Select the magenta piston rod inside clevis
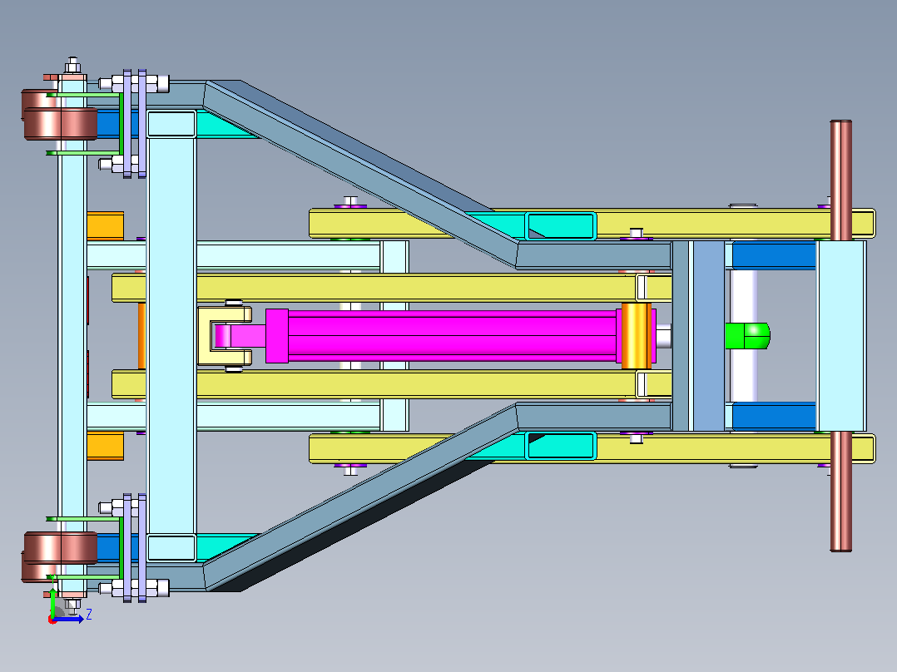Viewport: 897px width, 672px height. pos(240,336)
